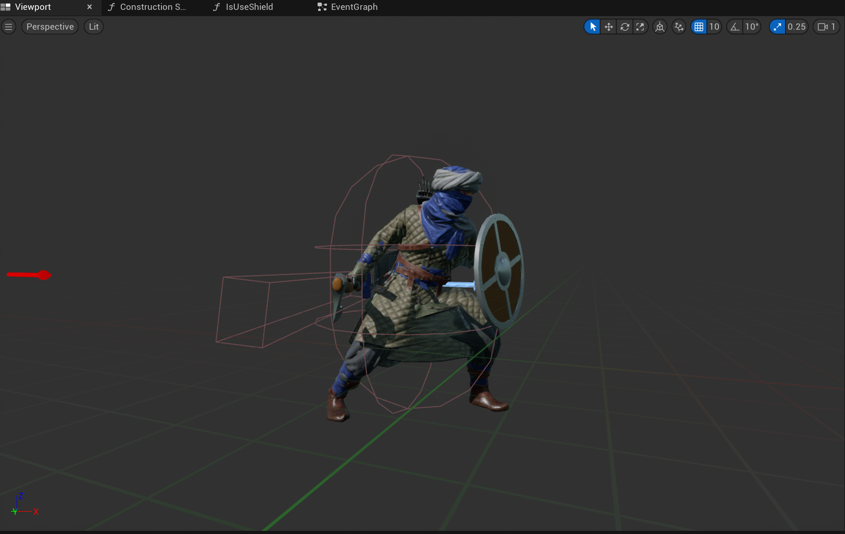Switch to the translate move tool

click(609, 27)
